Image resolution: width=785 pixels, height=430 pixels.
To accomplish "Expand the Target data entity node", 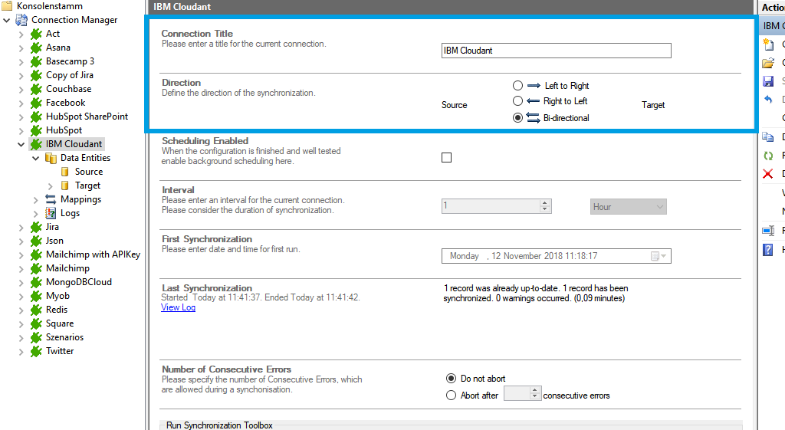I will tap(51, 185).
